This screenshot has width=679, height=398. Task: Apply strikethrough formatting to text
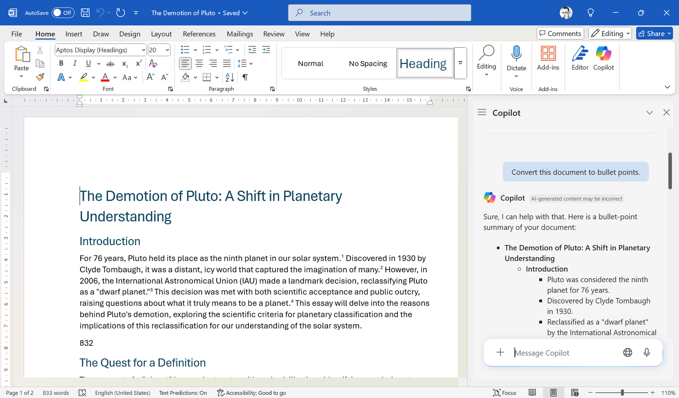coord(110,64)
